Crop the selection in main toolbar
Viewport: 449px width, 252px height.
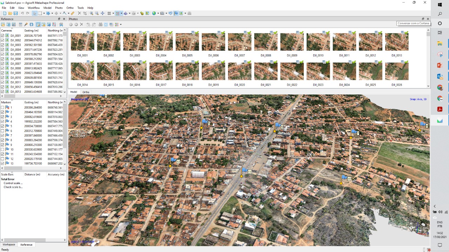[x=85, y=13]
